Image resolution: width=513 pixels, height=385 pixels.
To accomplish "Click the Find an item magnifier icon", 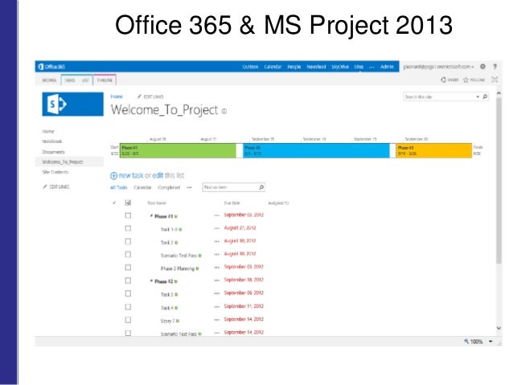I will (x=261, y=187).
